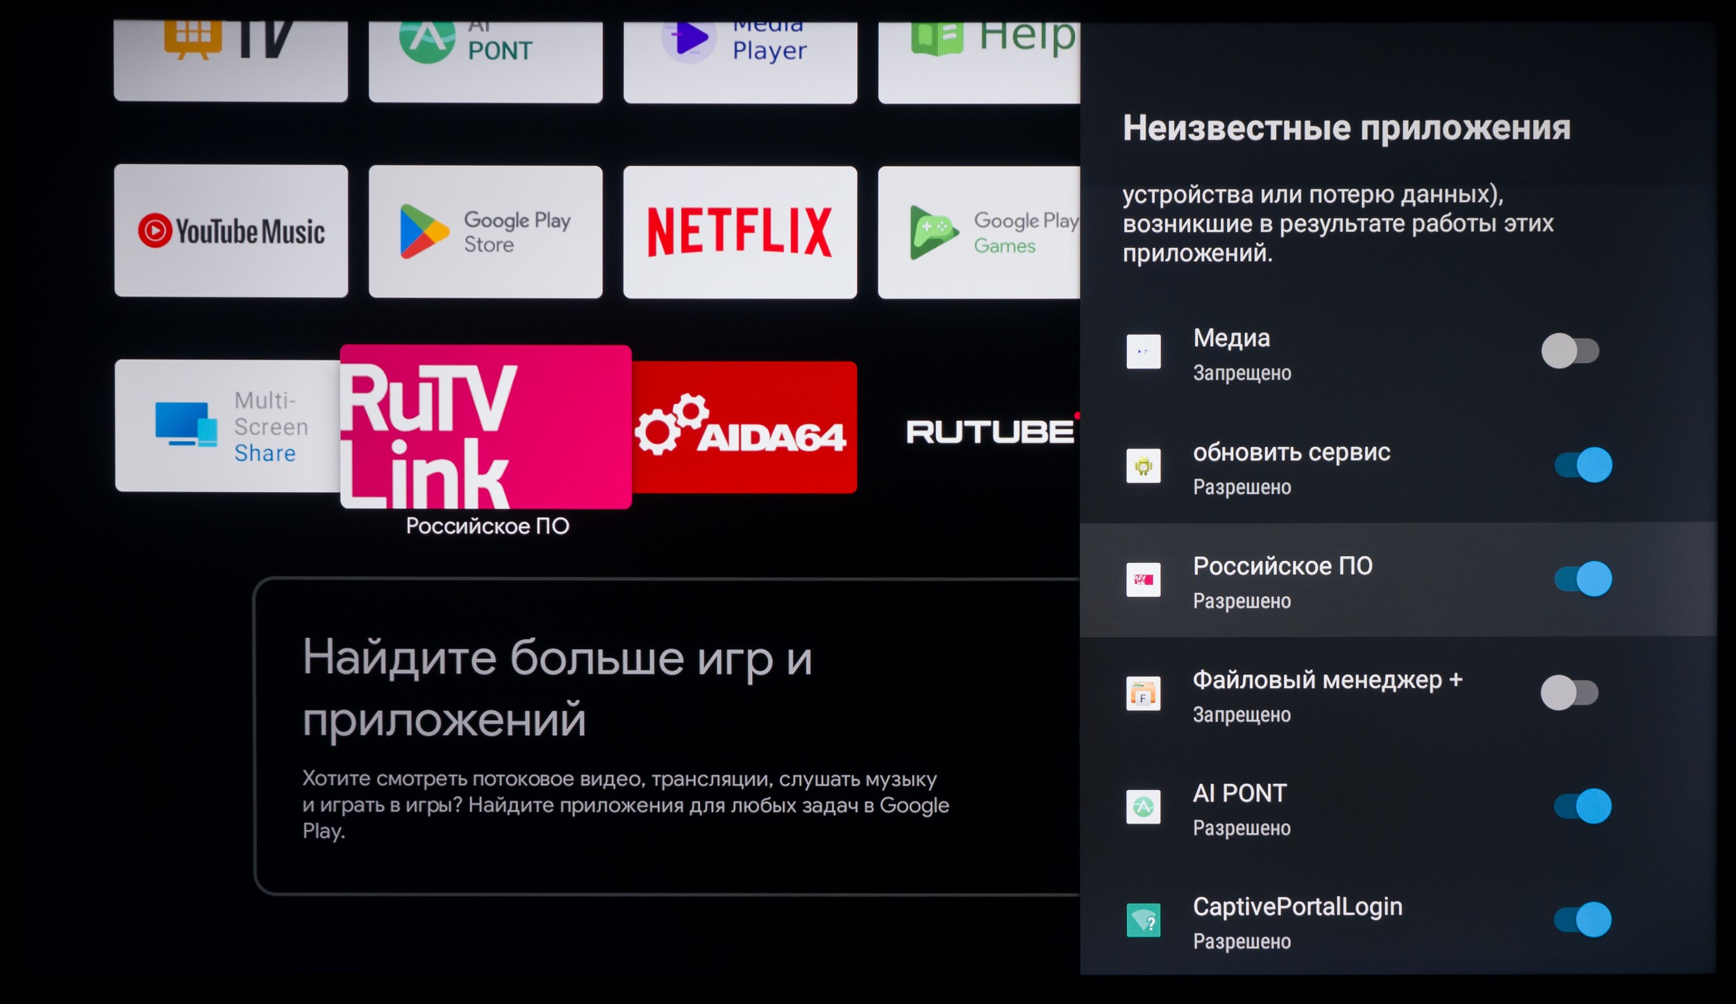Turn off the CaptivePortalLogin toggle
Image resolution: width=1736 pixels, height=1004 pixels.
[x=1583, y=920]
